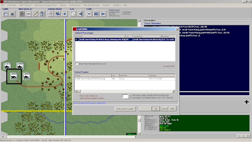The image size is (252, 142).
Task: Click OK in Load Units dialog
Action: coord(156,109)
